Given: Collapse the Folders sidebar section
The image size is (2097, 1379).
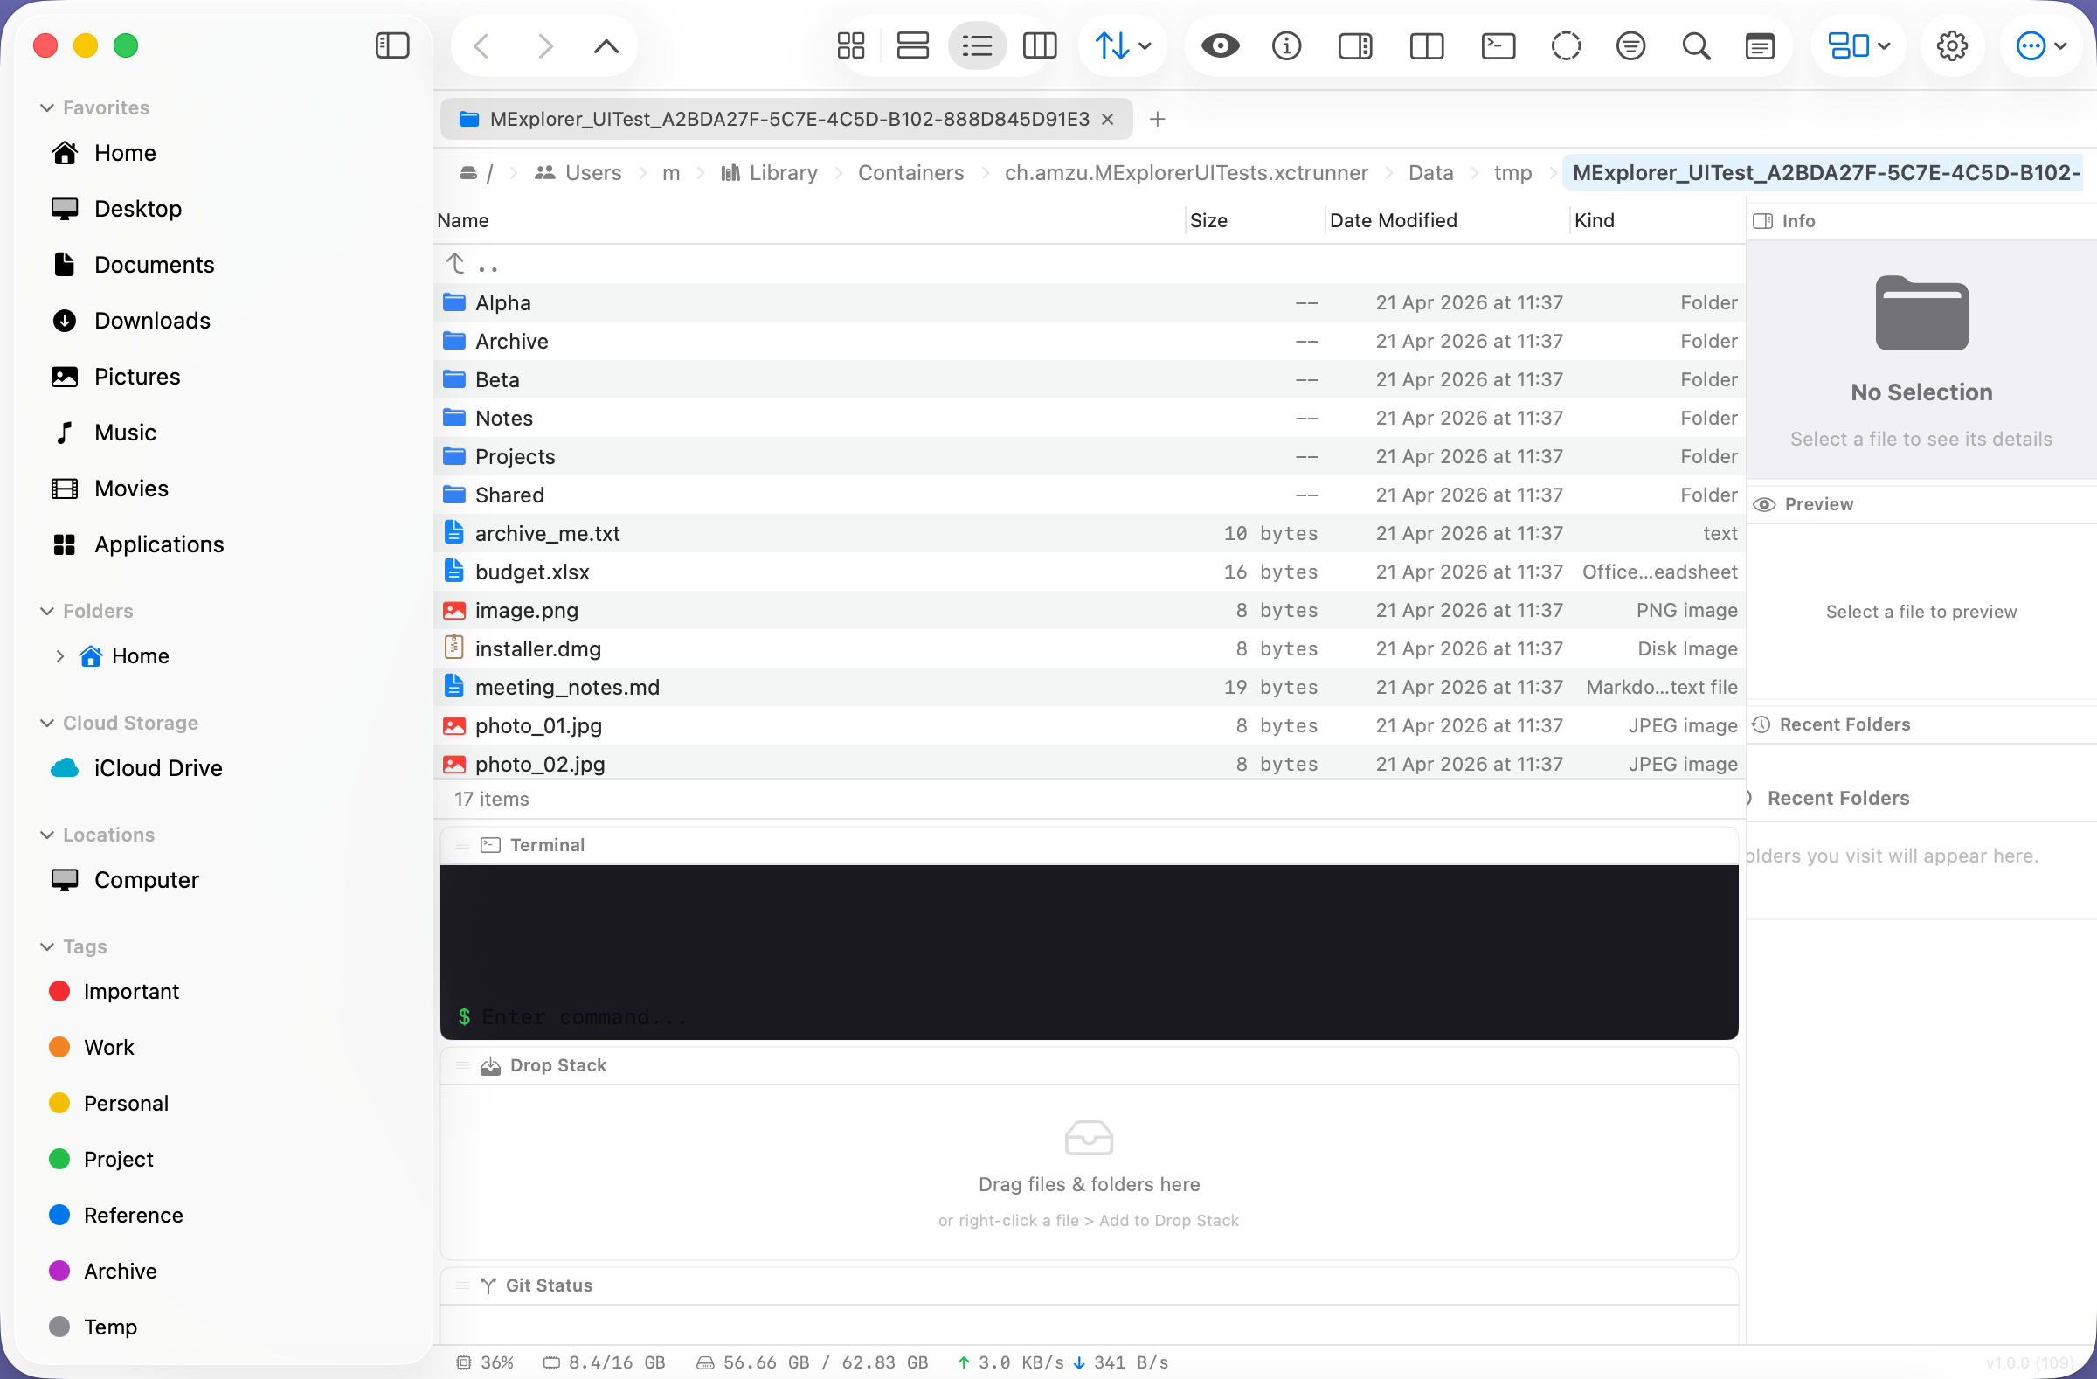Looking at the screenshot, I should (x=47, y=612).
